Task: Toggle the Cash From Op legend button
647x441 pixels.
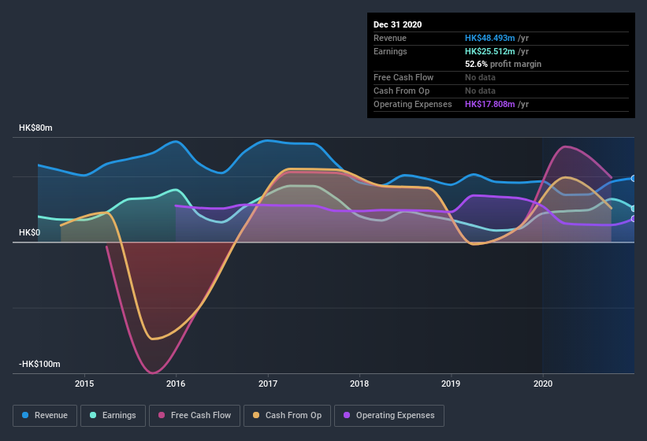Action: tap(287, 416)
